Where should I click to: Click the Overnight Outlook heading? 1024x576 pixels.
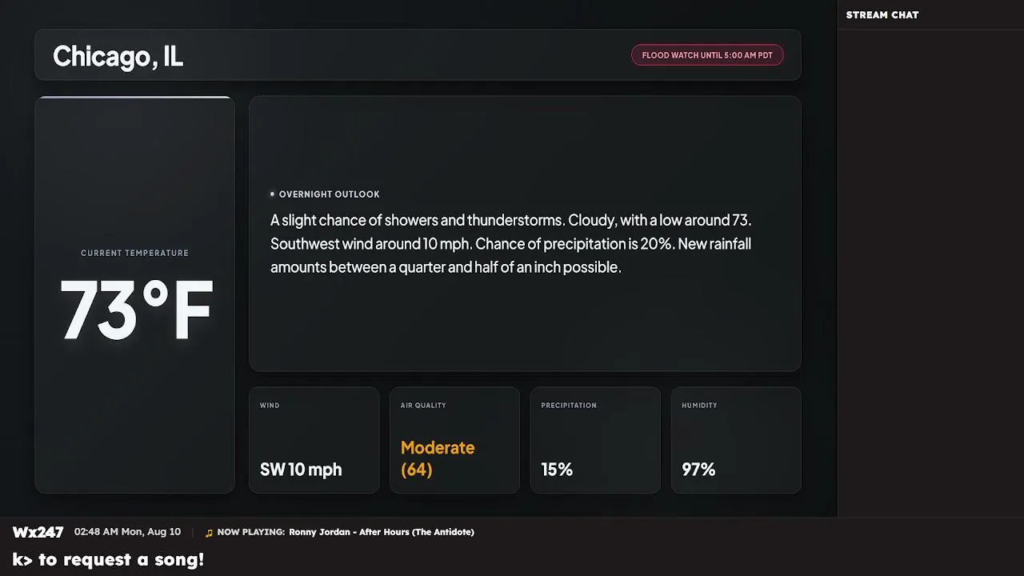(330, 194)
